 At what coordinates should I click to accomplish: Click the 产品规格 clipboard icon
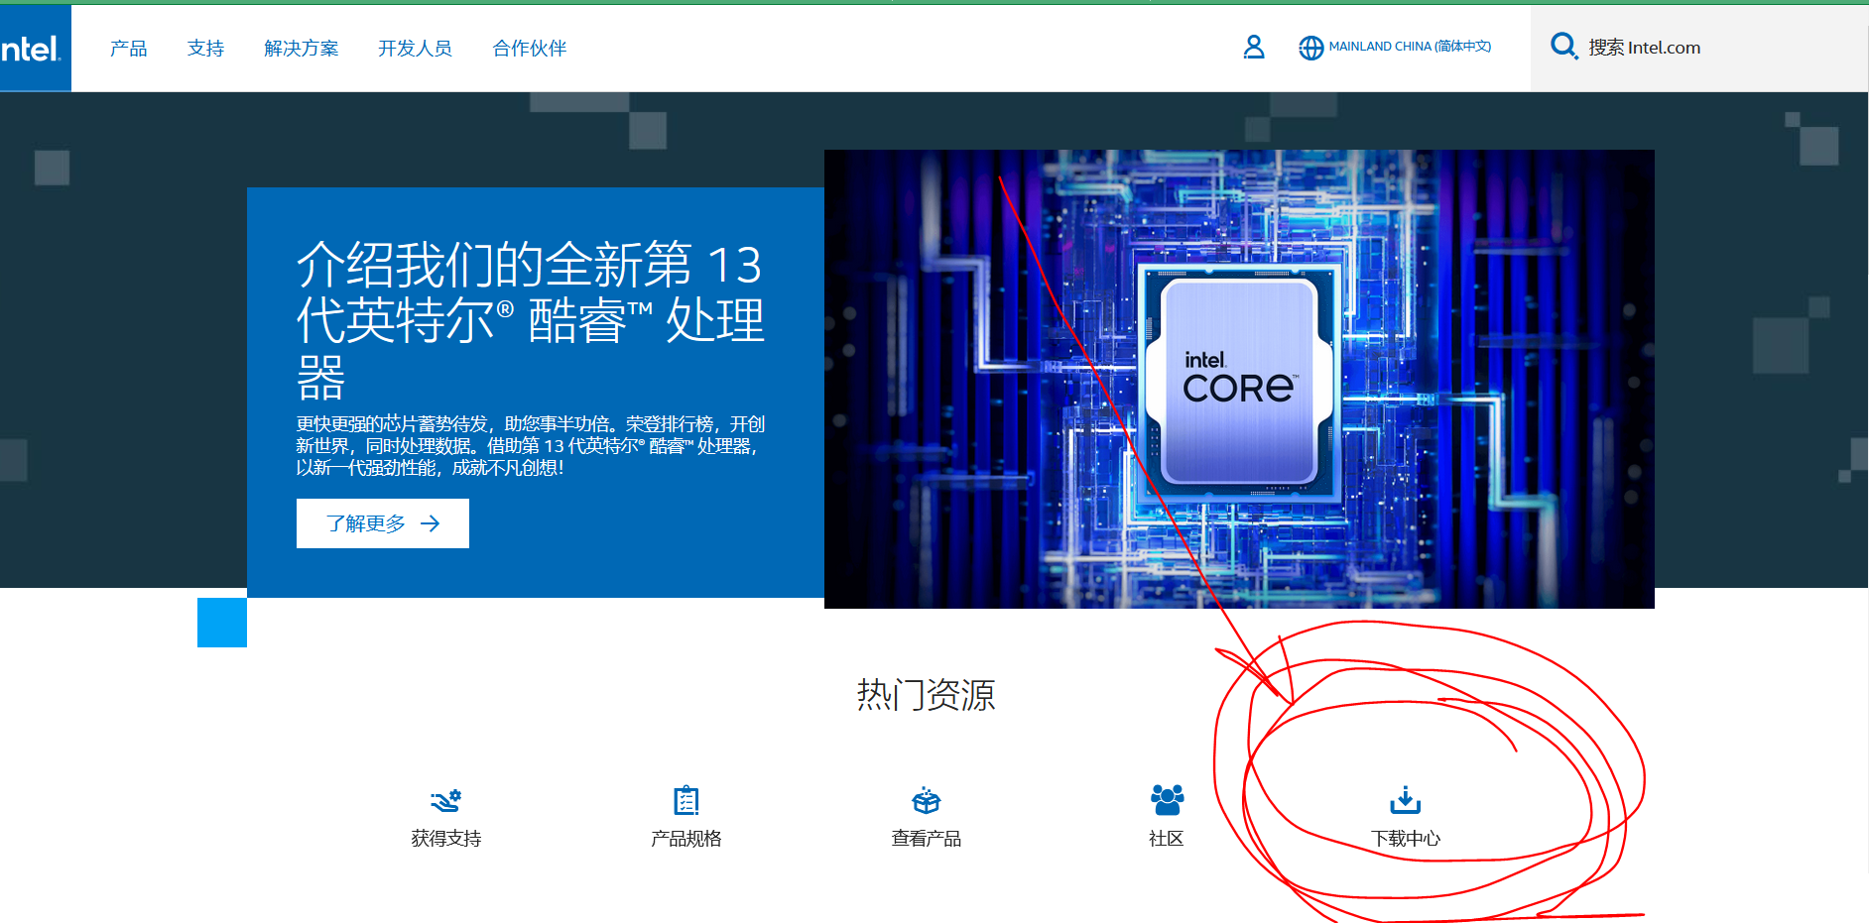click(x=686, y=799)
